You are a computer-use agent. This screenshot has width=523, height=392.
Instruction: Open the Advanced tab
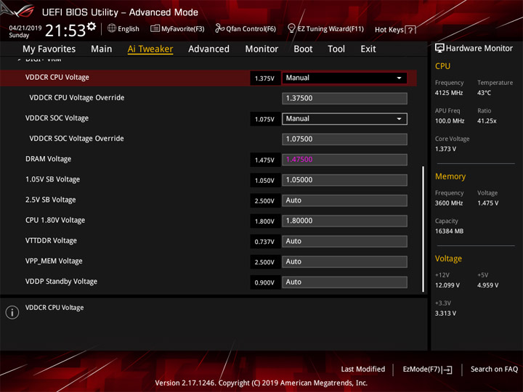point(208,49)
